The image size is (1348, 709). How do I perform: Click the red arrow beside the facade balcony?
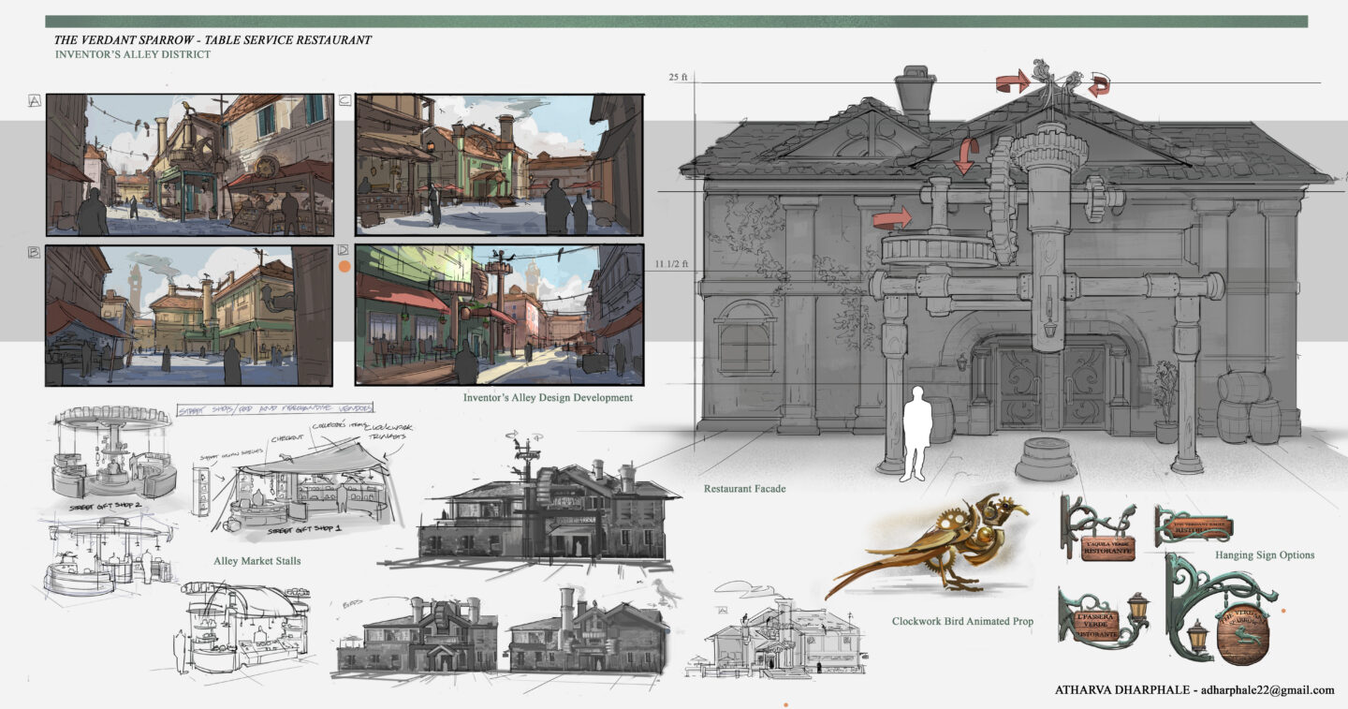891,219
